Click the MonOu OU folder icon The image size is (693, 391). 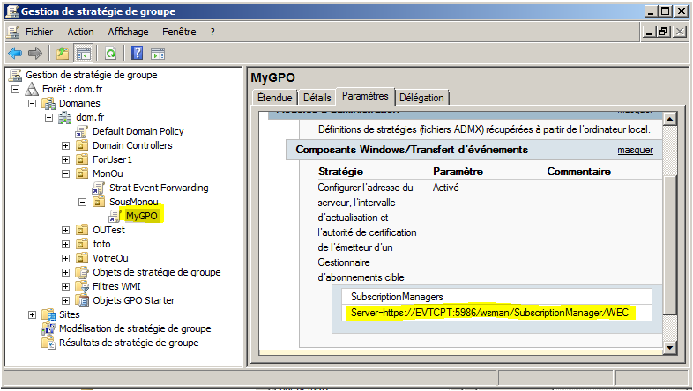pos(82,173)
